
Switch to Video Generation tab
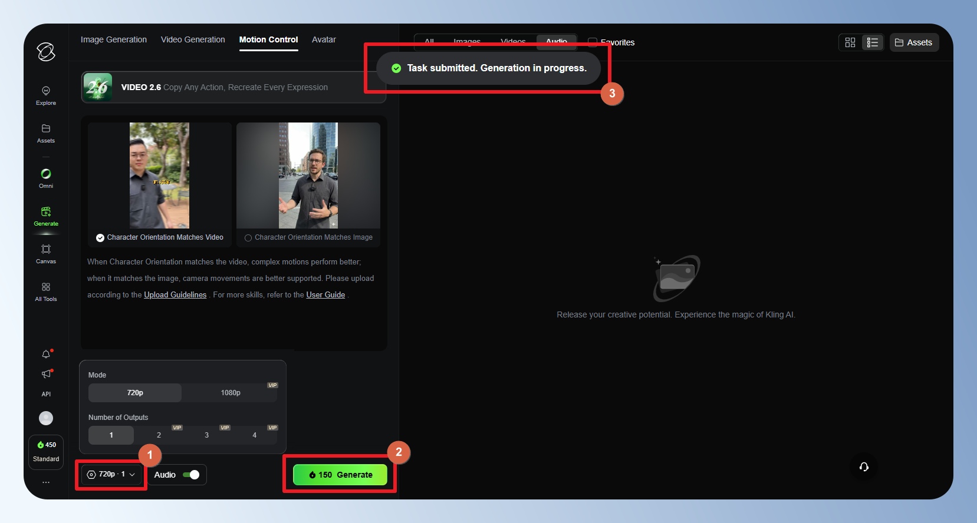click(x=193, y=39)
